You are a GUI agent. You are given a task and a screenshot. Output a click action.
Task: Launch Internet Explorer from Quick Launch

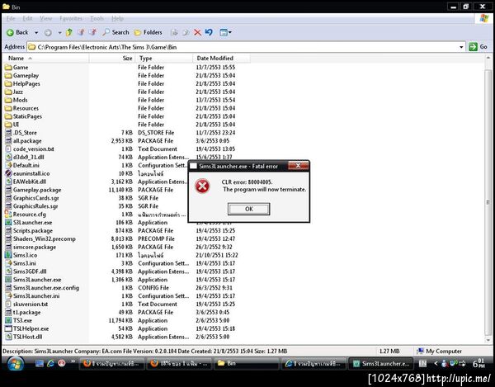click(x=50, y=363)
